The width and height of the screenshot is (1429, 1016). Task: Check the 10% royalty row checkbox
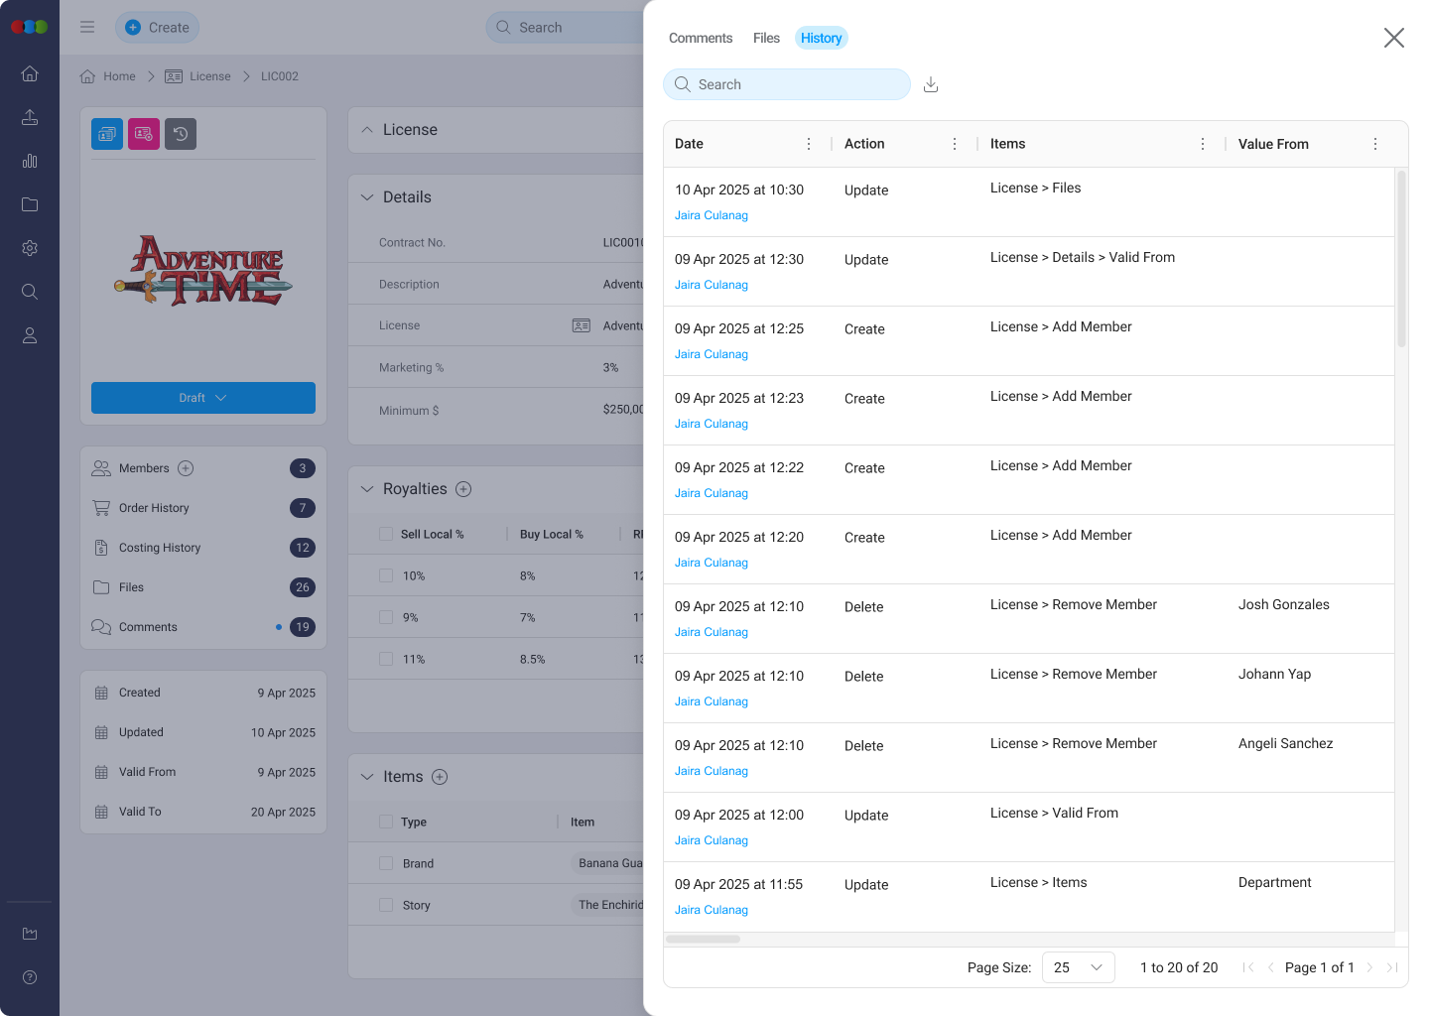[386, 575]
